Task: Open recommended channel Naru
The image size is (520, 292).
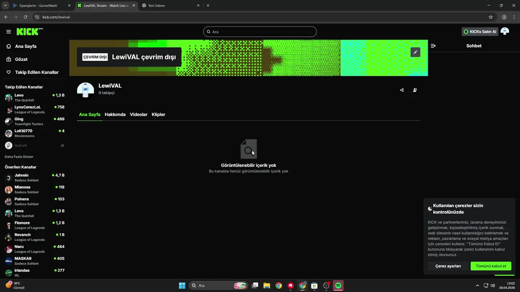Action: 35,249
